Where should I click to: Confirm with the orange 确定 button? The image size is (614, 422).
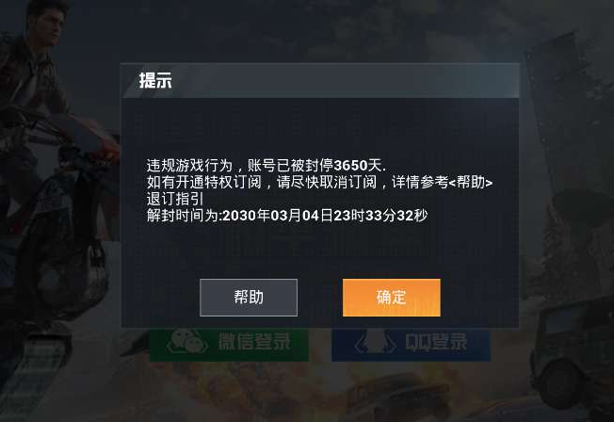tap(391, 298)
